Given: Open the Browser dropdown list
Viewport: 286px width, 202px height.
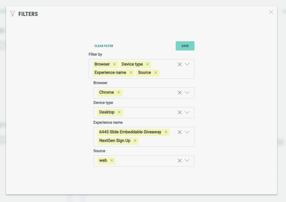Looking at the screenshot, I should (187, 93).
